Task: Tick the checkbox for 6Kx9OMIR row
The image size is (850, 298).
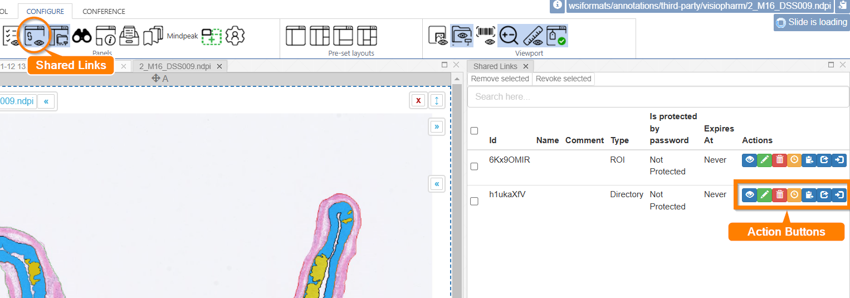Action: click(x=474, y=166)
